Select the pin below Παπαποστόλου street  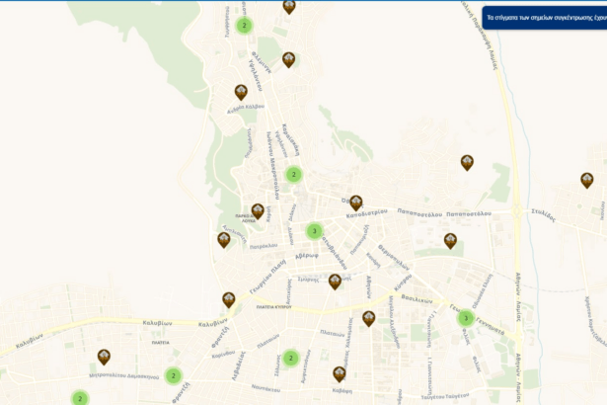coord(450,240)
